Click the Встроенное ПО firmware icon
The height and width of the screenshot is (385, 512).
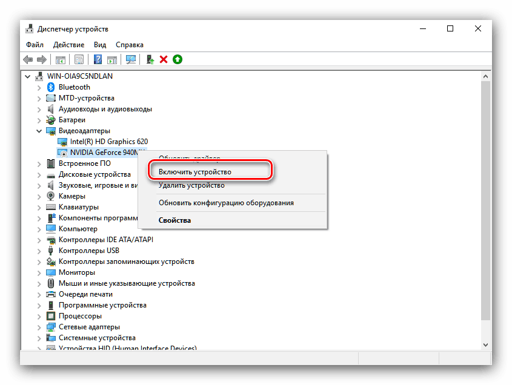click(x=51, y=163)
